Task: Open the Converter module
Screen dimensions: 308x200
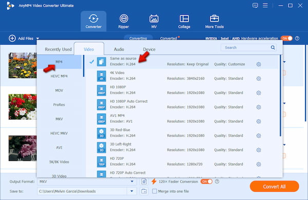Action: click(93, 21)
